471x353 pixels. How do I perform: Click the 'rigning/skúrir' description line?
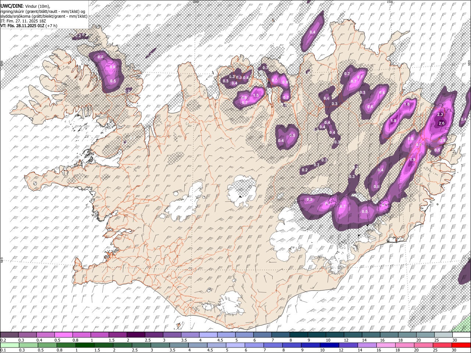tap(43, 11)
